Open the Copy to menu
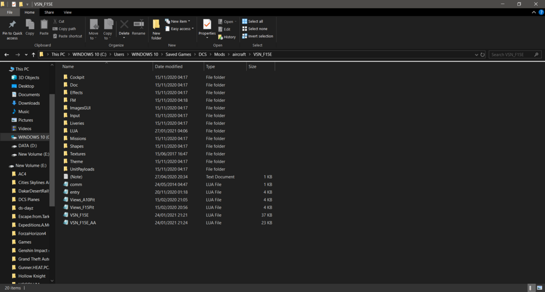Viewport: 545px width, 292px height. point(108,29)
